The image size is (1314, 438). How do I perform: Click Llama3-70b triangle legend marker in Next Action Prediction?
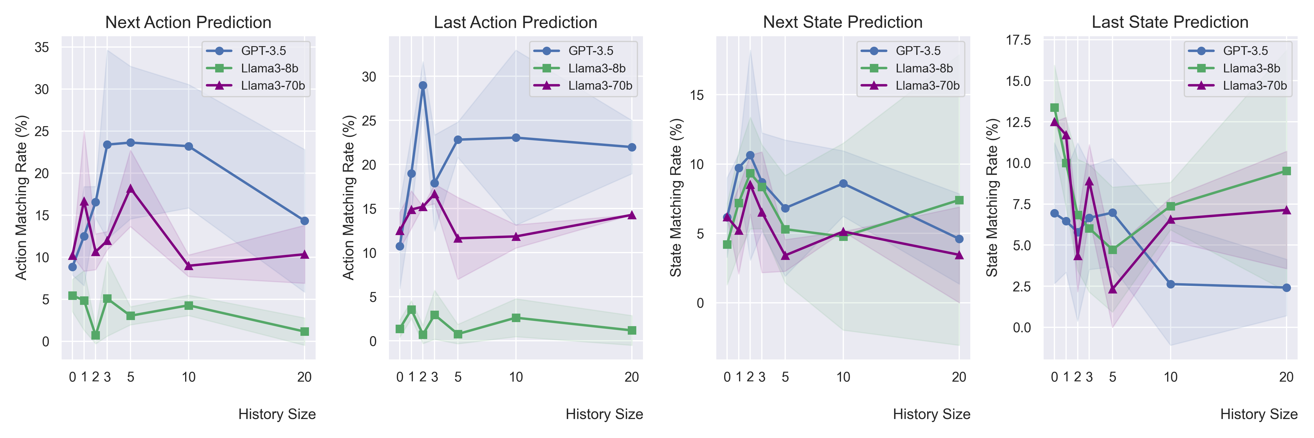click(219, 86)
